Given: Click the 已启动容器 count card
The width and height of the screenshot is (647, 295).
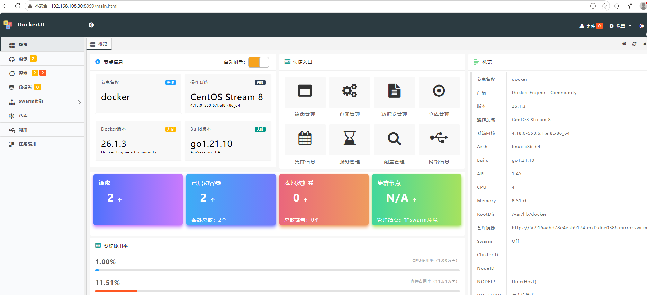Looking at the screenshot, I should [231, 200].
